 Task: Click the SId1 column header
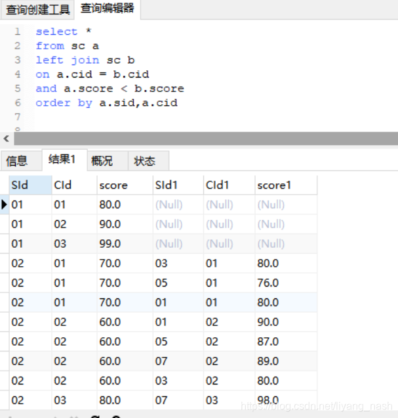coord(178,185)
